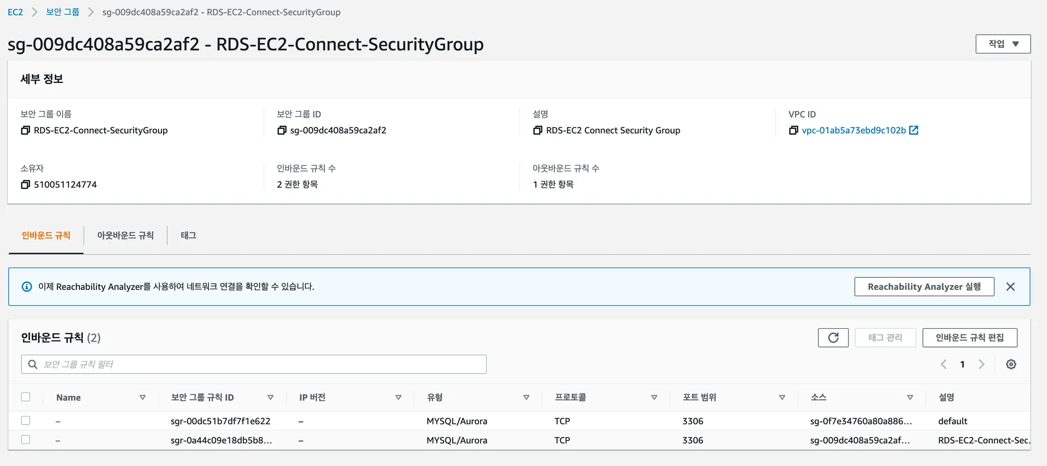Select all inbound rules with header checkbox

click(26, 397)
